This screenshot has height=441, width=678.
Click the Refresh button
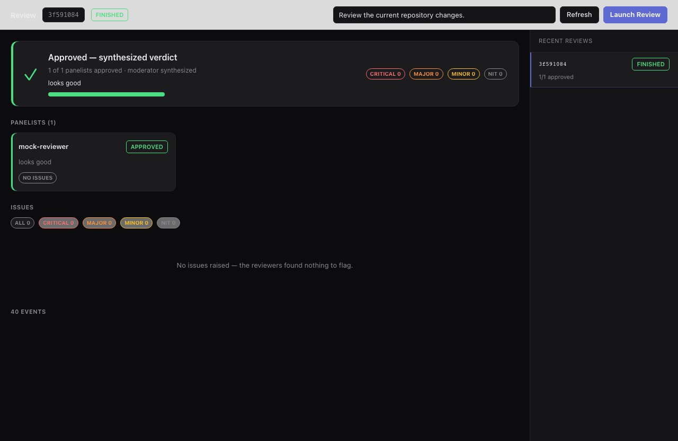coord(579,15)
